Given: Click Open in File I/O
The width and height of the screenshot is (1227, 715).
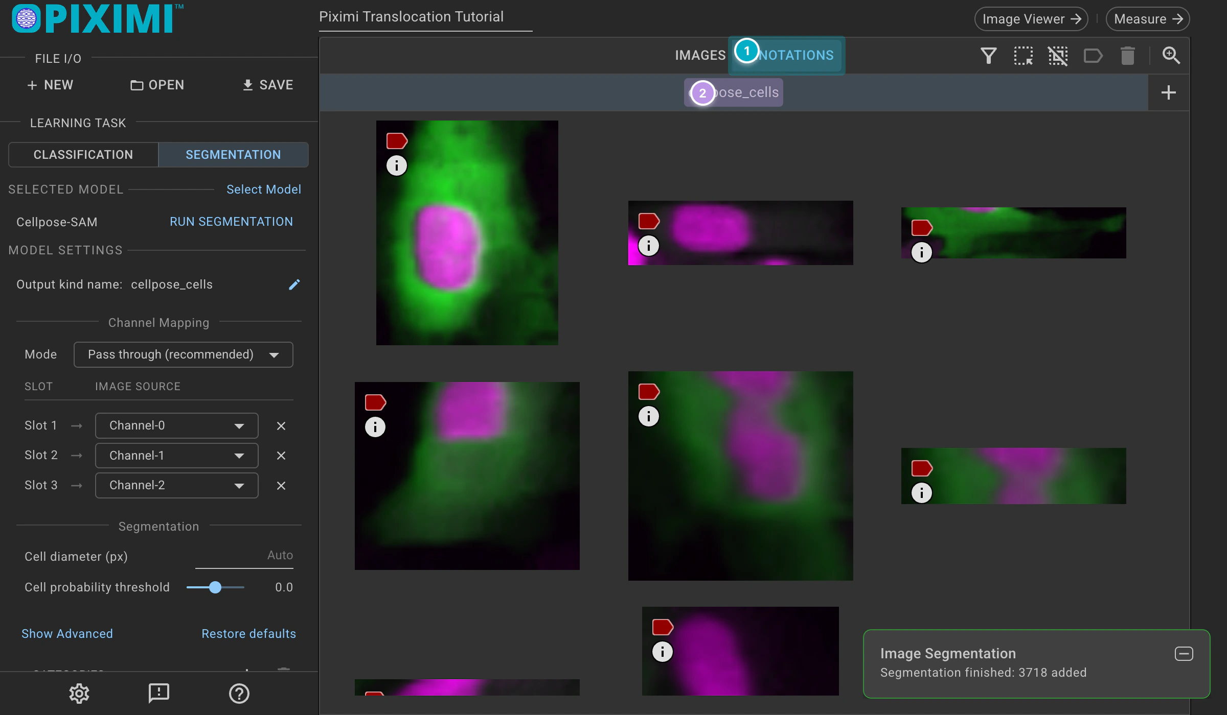Looking at the screenshot, I should 157,85.
